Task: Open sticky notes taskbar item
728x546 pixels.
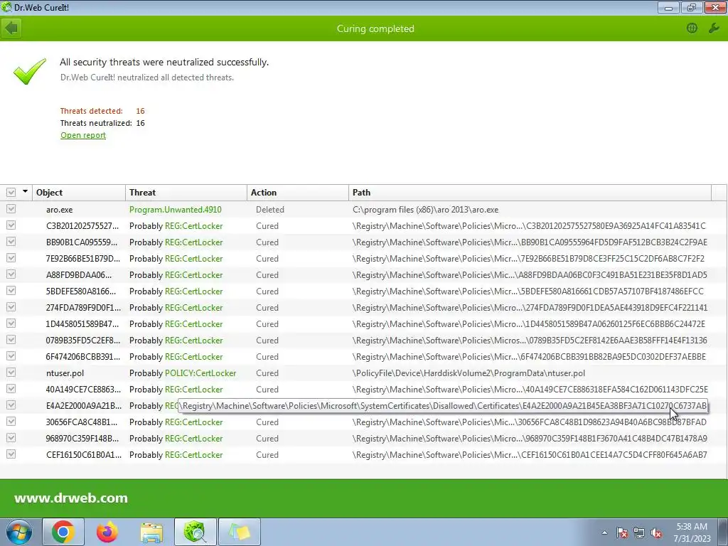Action: 239,532
